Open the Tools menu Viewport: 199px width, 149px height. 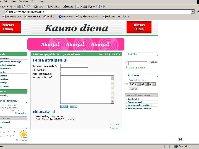[x=34, y=1]
